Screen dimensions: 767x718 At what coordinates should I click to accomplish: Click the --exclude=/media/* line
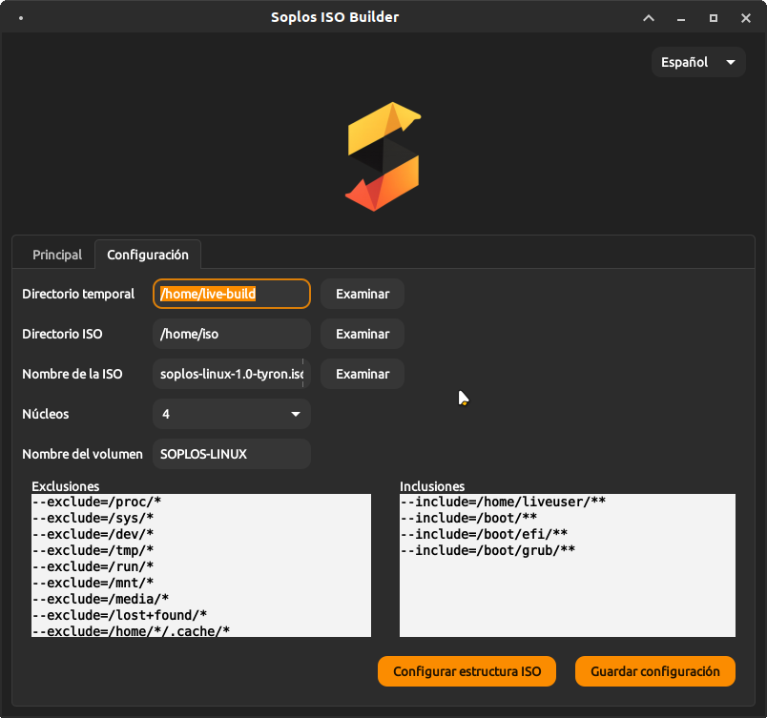coord(101,599)
